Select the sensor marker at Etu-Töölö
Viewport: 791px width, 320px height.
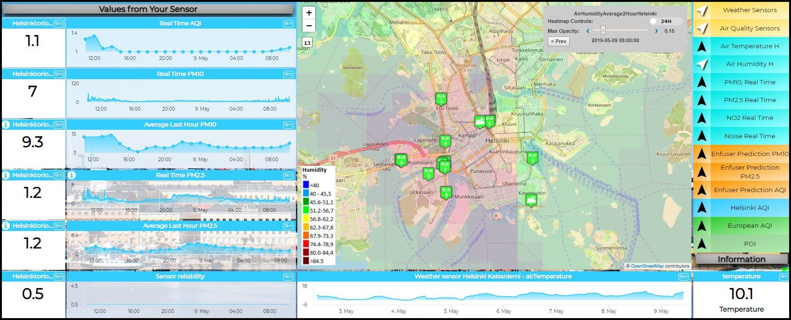pyautogui.click(x=441, y=99)
